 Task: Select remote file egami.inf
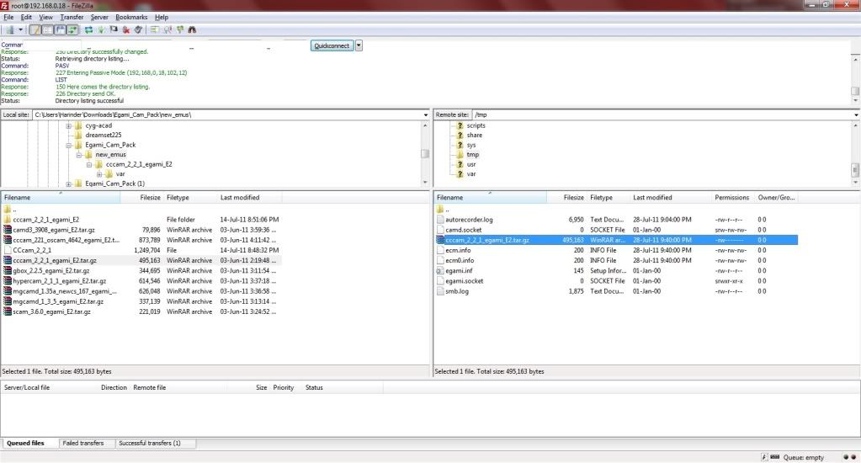pyautogui.click(x=459, y=271)
